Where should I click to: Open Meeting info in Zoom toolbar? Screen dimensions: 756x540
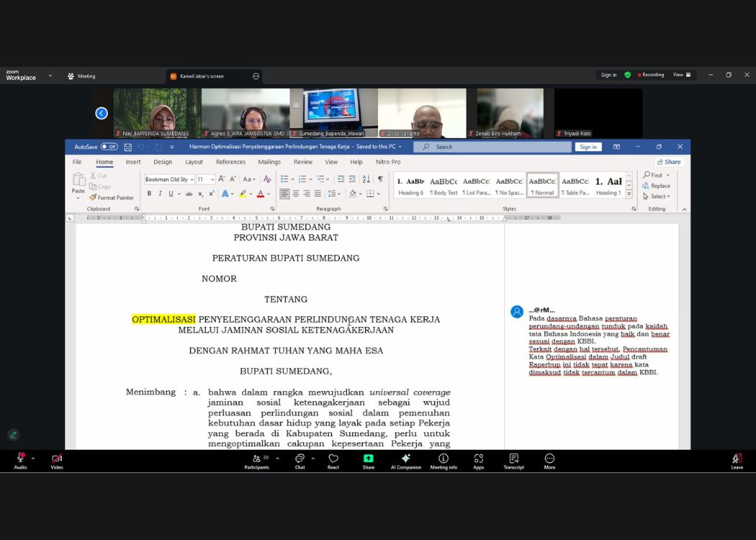[x=444, y=459]
